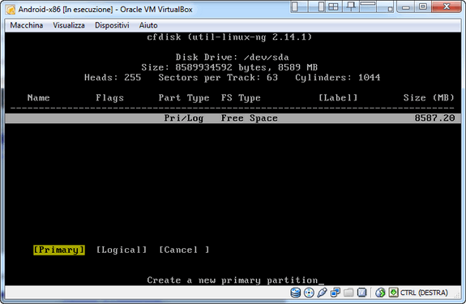Open the Dispositivi menu
This screenshot has width=466, height=304.
tap(112, 25)
